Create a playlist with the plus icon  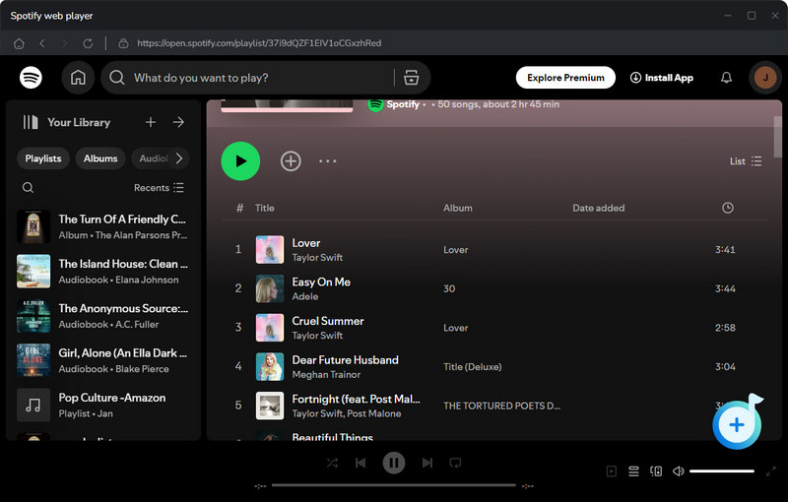click(151, 122)
